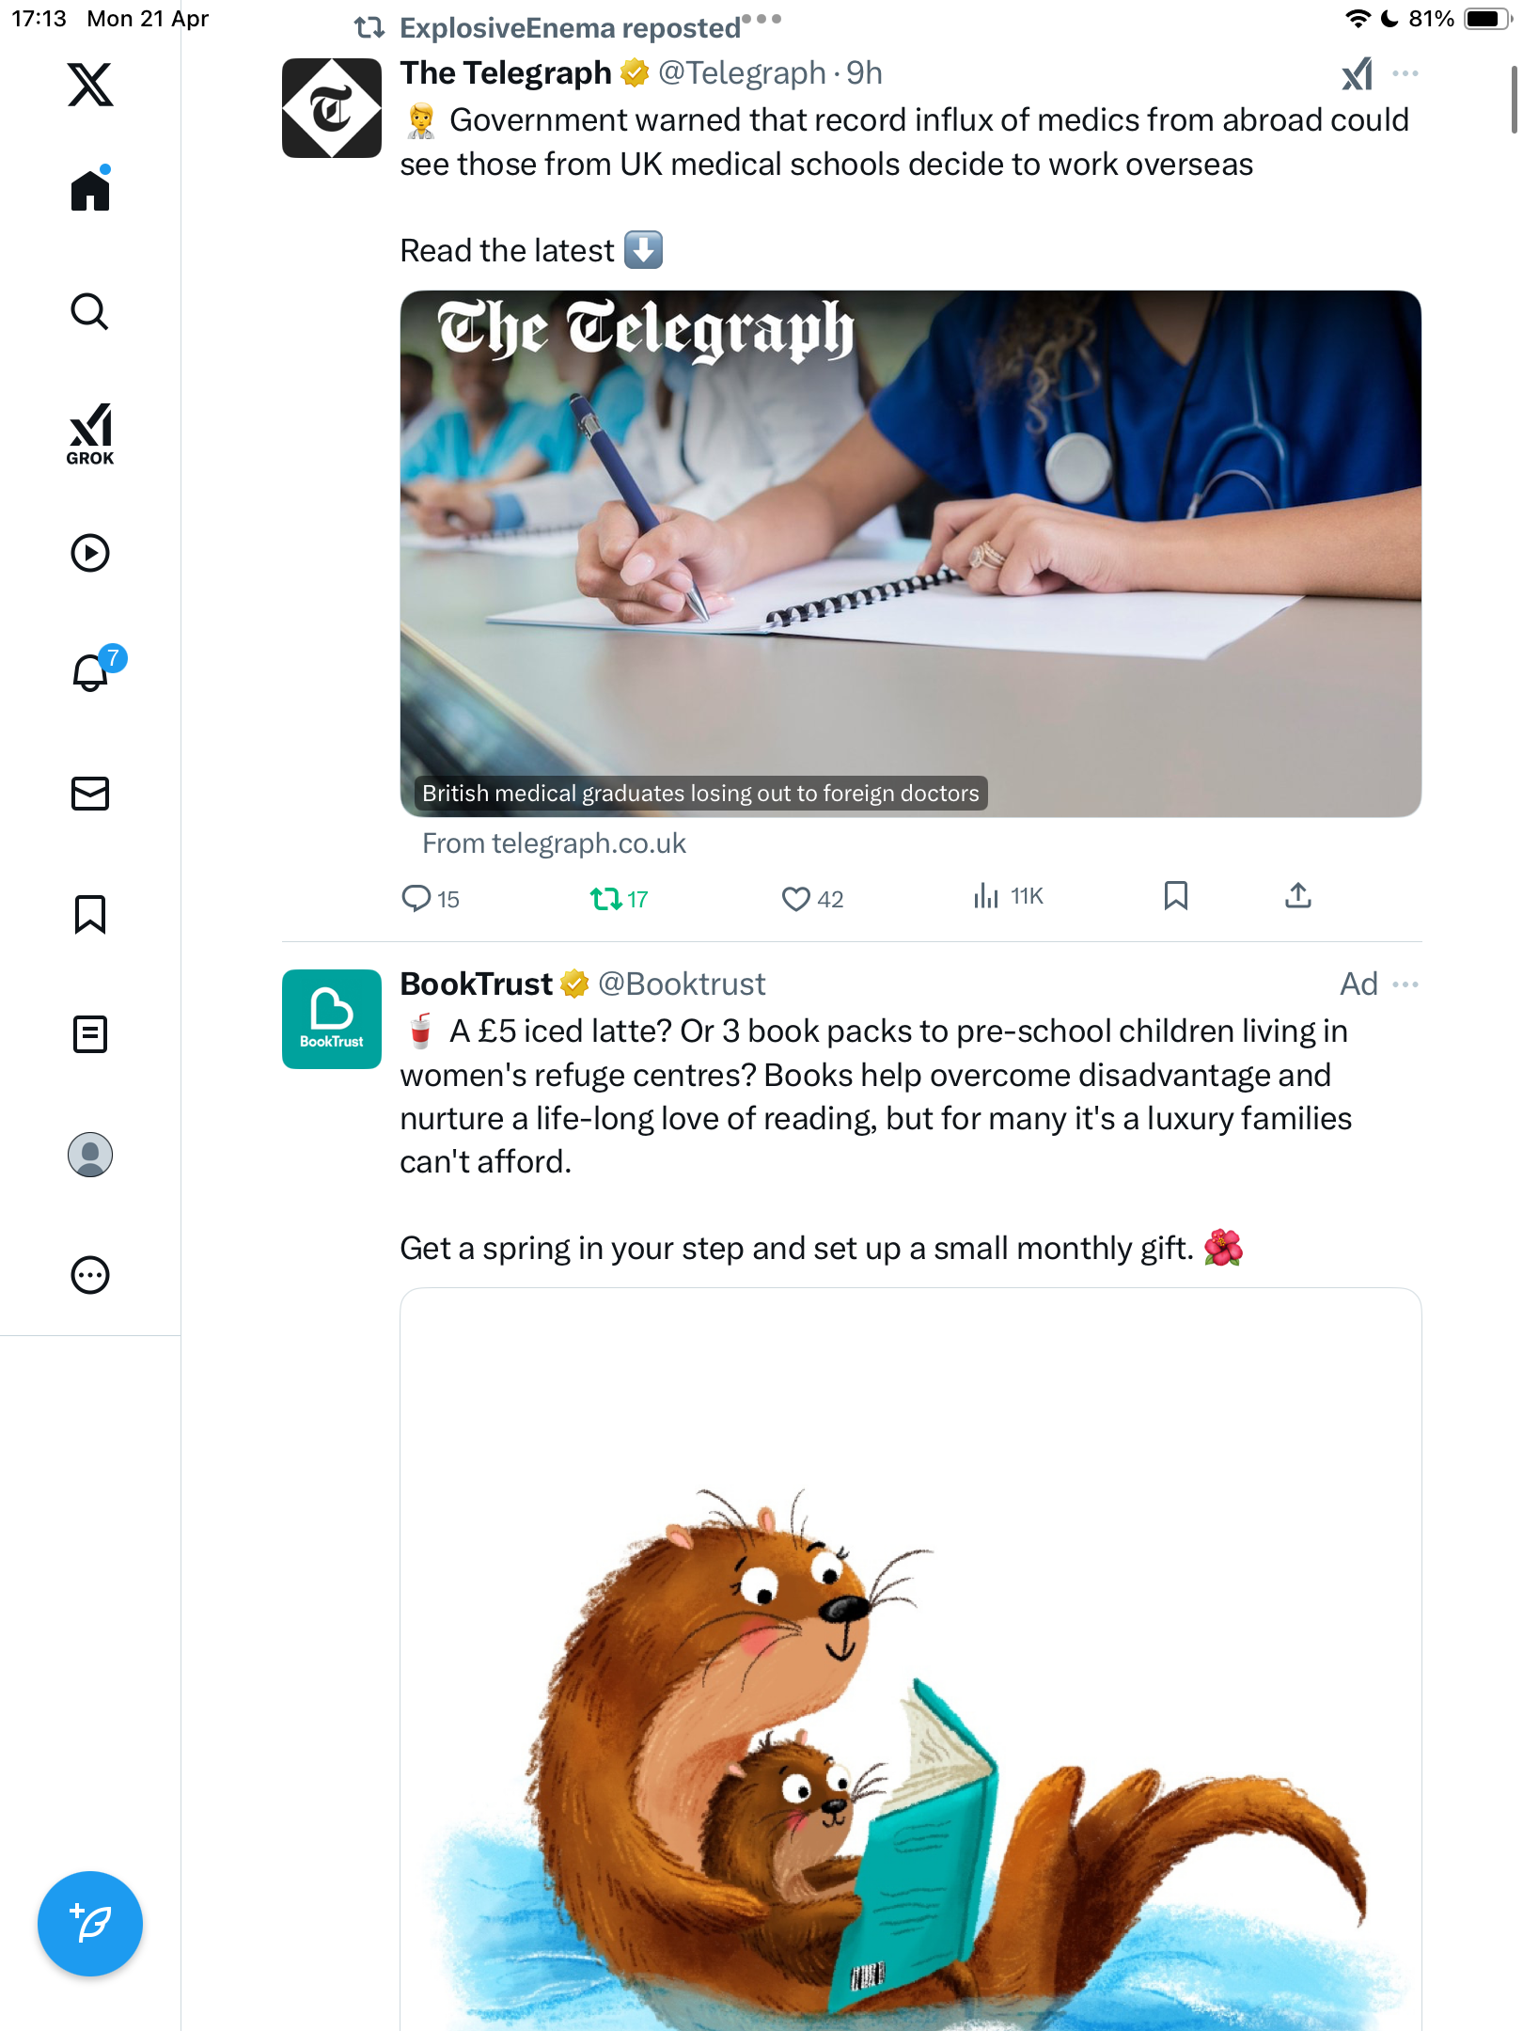Open Search from the sidebar
This screenshot has height=2031, width=1523.
90,311
